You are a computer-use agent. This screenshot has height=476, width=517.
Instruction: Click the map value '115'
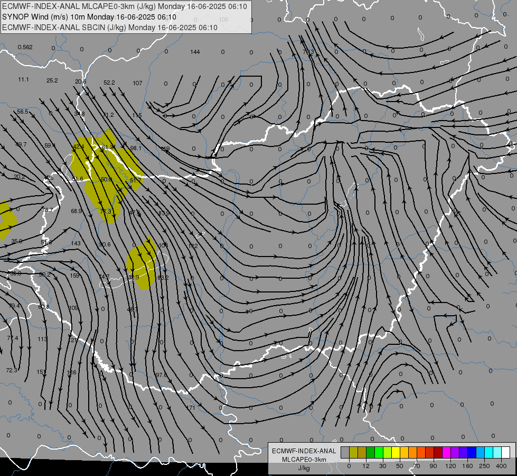(x=137, y=116)
